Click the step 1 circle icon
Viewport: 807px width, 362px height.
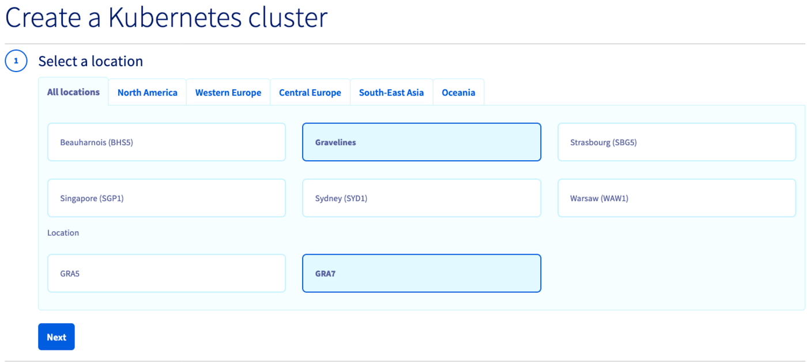(16, 61)
